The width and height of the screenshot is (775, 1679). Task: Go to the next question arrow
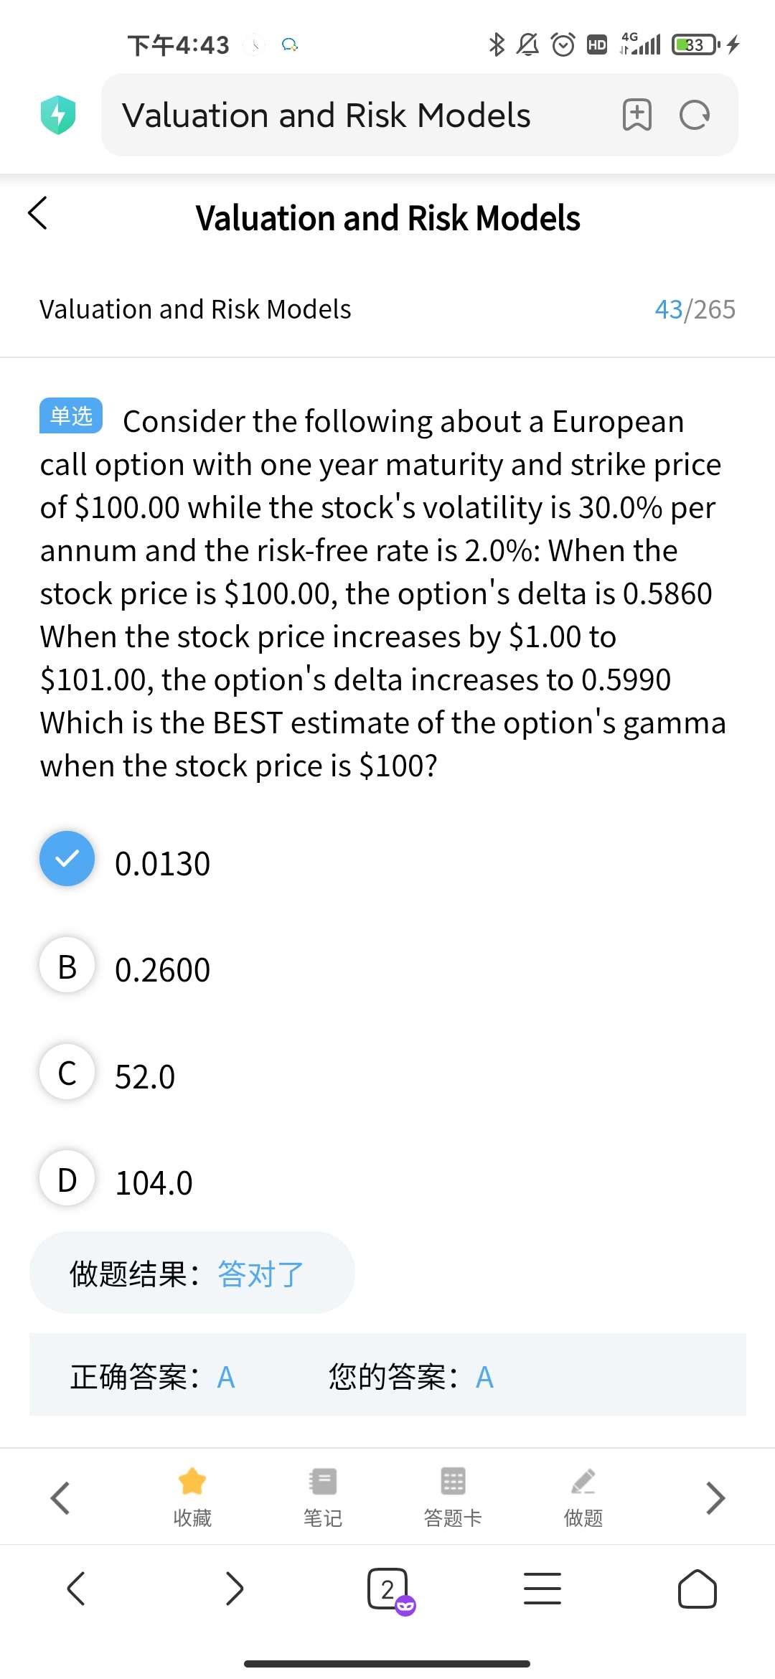pos(715,1497)
